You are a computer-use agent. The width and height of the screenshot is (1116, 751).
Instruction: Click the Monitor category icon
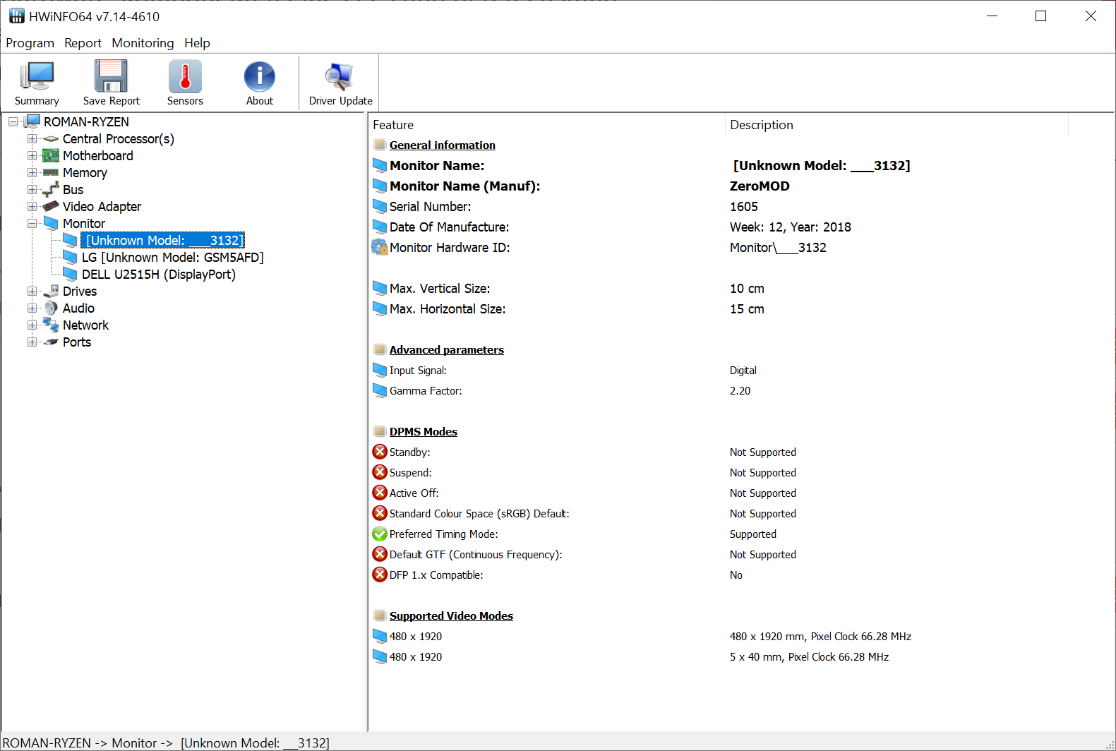point(51,223)
